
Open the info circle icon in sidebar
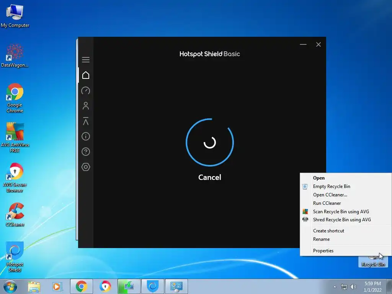tap(86, 137)
